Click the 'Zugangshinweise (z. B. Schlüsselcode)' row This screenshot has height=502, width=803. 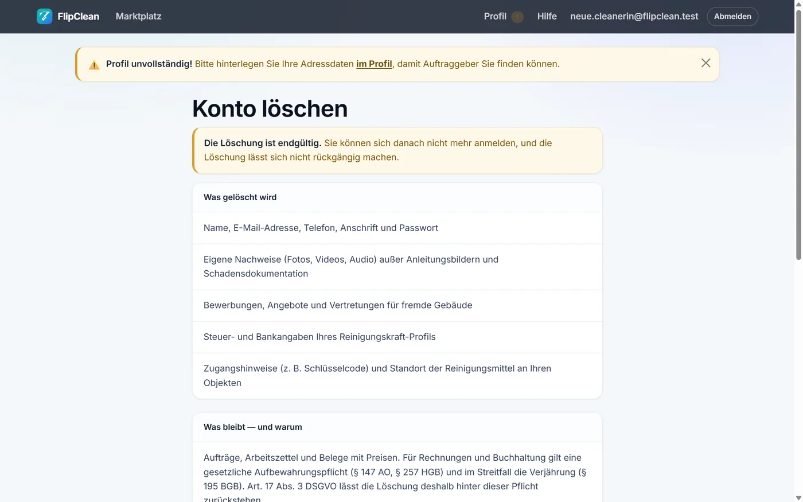tap(397, 376)
